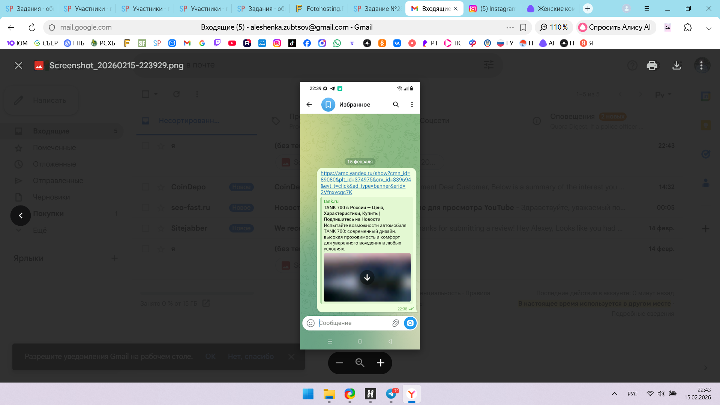This screenshot has width=720, height=405.
Task: Switch to Fotohosting browser tab
Action: [319, 9]
